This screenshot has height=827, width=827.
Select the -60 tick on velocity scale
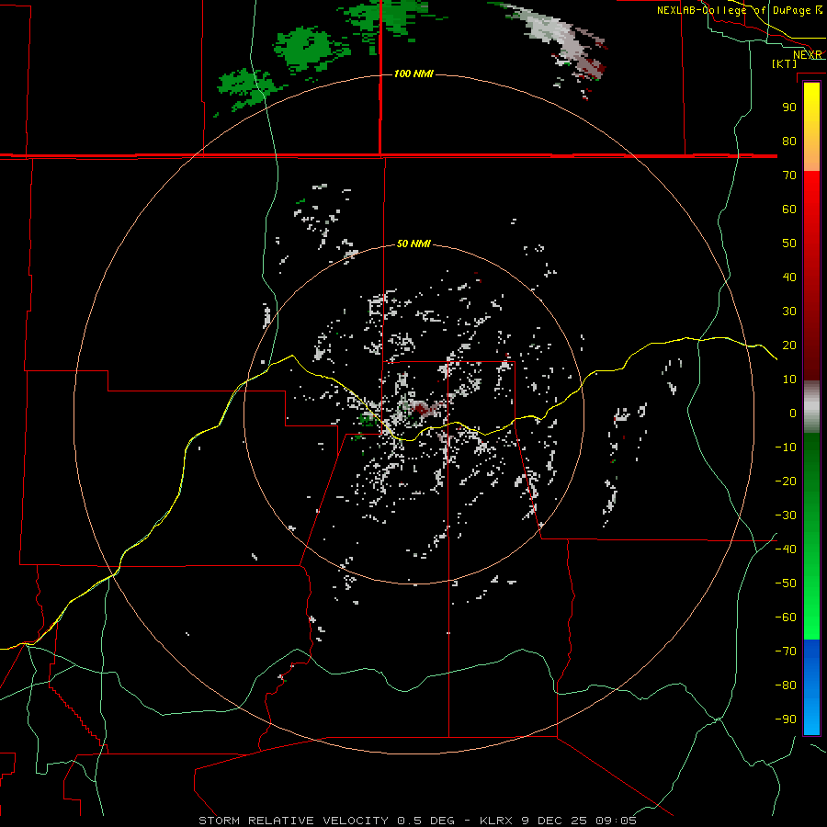(786, 617)
